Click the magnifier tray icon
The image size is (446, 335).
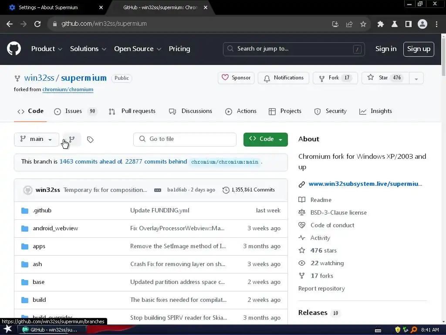[414, 330]
